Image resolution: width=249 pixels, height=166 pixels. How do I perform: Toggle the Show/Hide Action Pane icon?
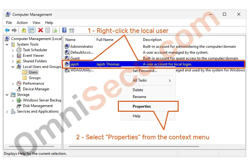71,30
